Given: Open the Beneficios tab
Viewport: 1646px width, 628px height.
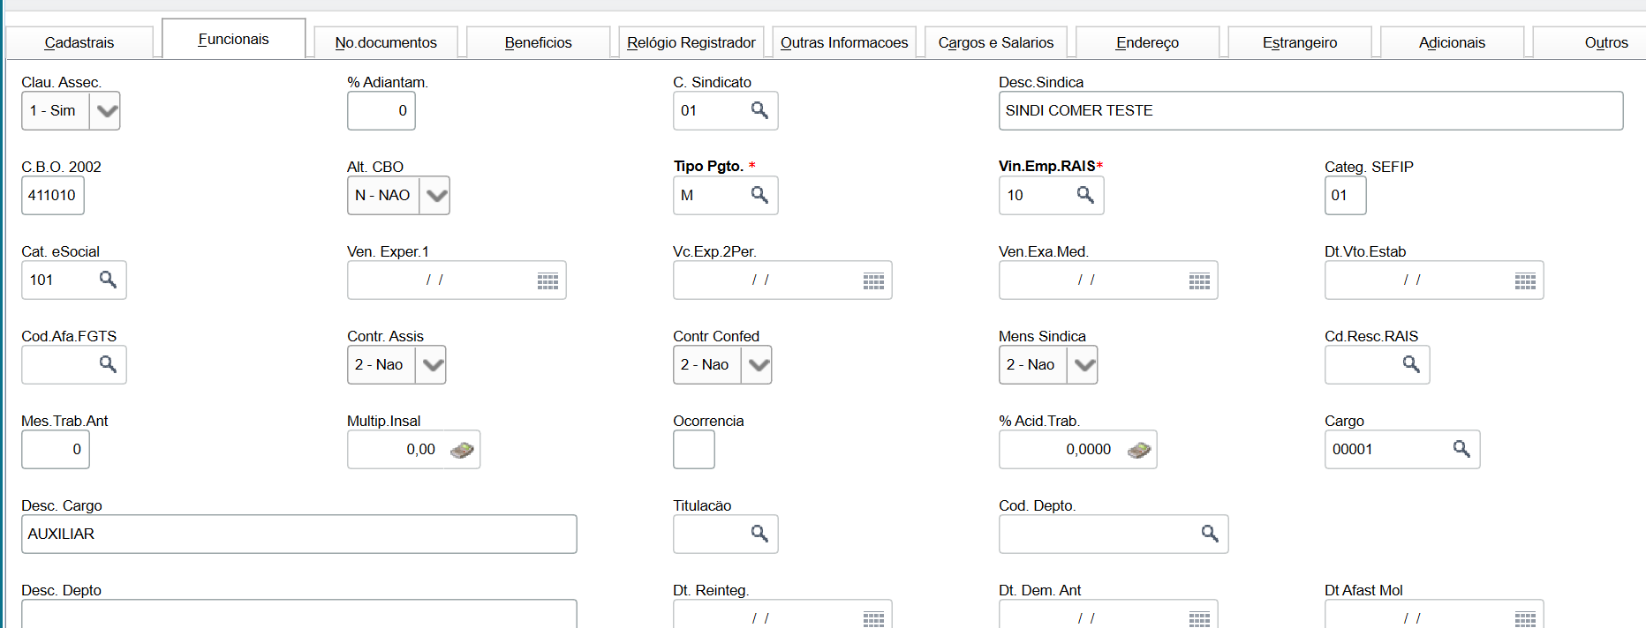Looking at the screenshot, I should pos(538,42).
